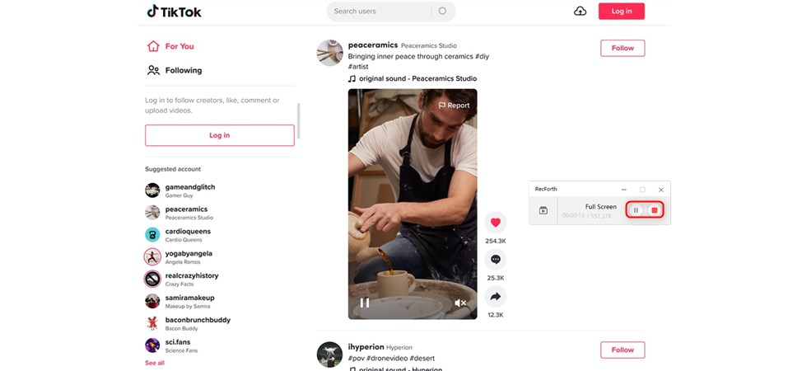Click Report on the video
807x371 pixels.
click(x=454, y=106)
